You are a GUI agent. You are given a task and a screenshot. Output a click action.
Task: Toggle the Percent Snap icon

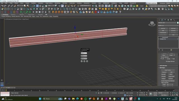(x=72, y=6)
